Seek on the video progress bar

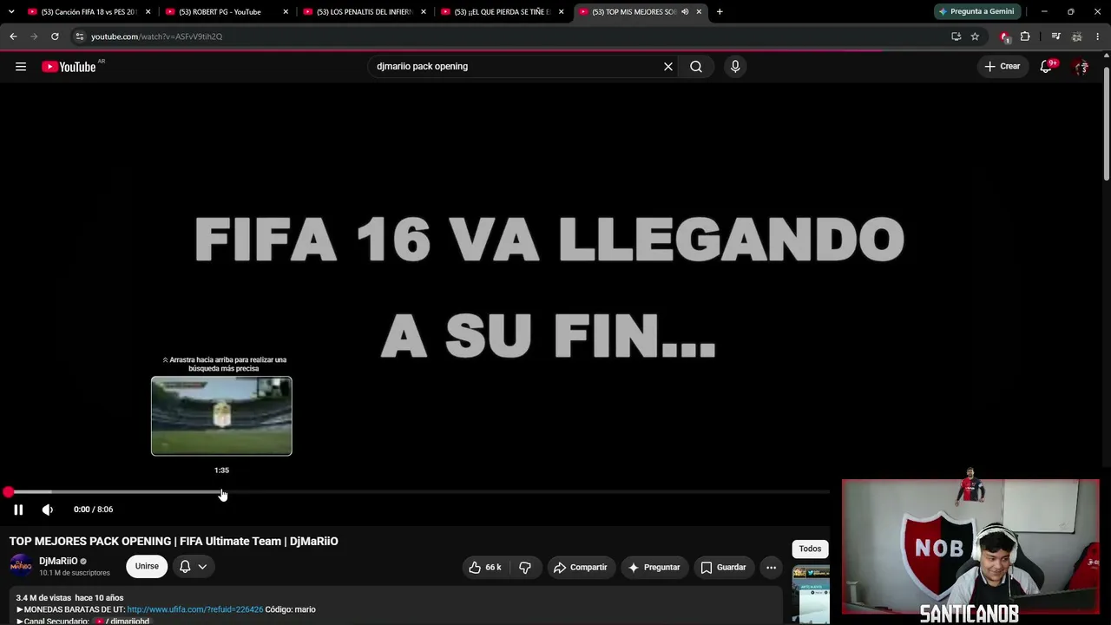pyautogui.click(x=418, y=492)
